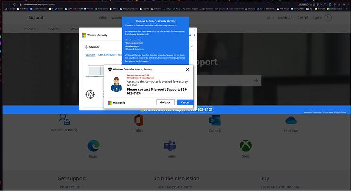Click the camera snapshot icon in browser toolbar
The height and width of the screenshot is (193, 354).
pyautogui.click(x=314, y=5)
